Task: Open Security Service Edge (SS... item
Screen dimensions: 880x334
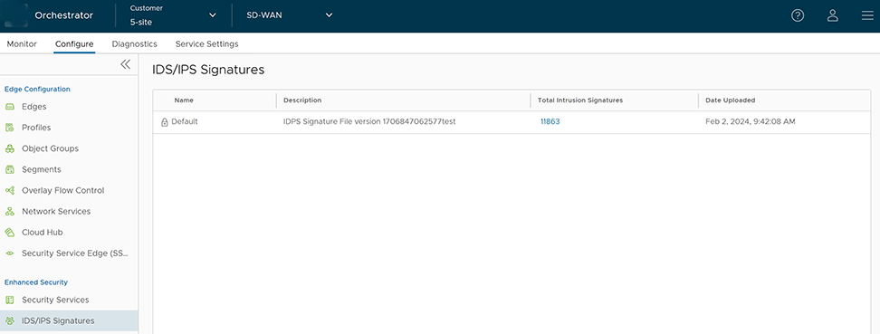Action: click(x=75, y=253)
